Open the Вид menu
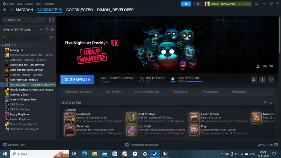 (x=19, y=4)
